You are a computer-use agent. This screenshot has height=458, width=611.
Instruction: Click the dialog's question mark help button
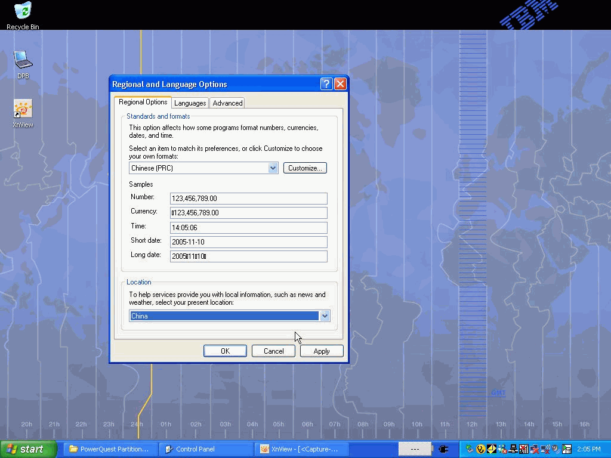pyautogui.click(x=326, y=84)
